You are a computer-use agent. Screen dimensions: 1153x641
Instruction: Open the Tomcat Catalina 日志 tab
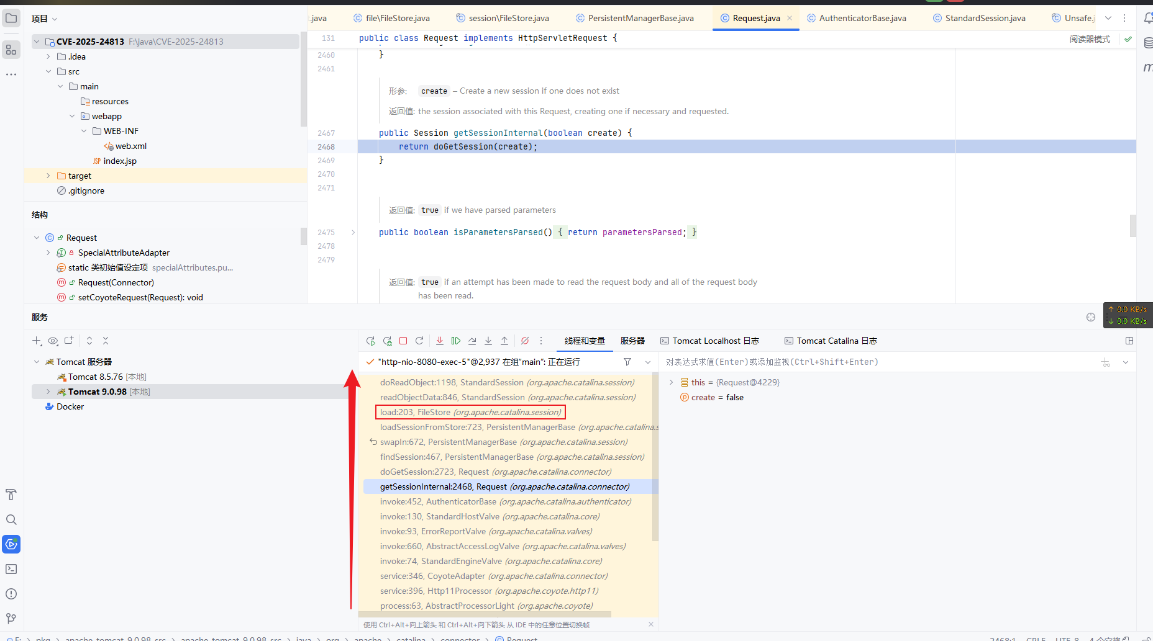[831, 341]
